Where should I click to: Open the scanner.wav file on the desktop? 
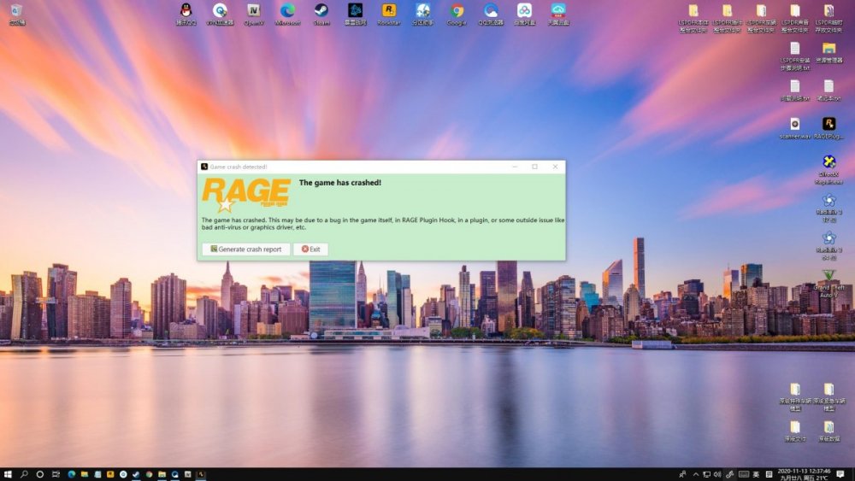tap(795, 128)
